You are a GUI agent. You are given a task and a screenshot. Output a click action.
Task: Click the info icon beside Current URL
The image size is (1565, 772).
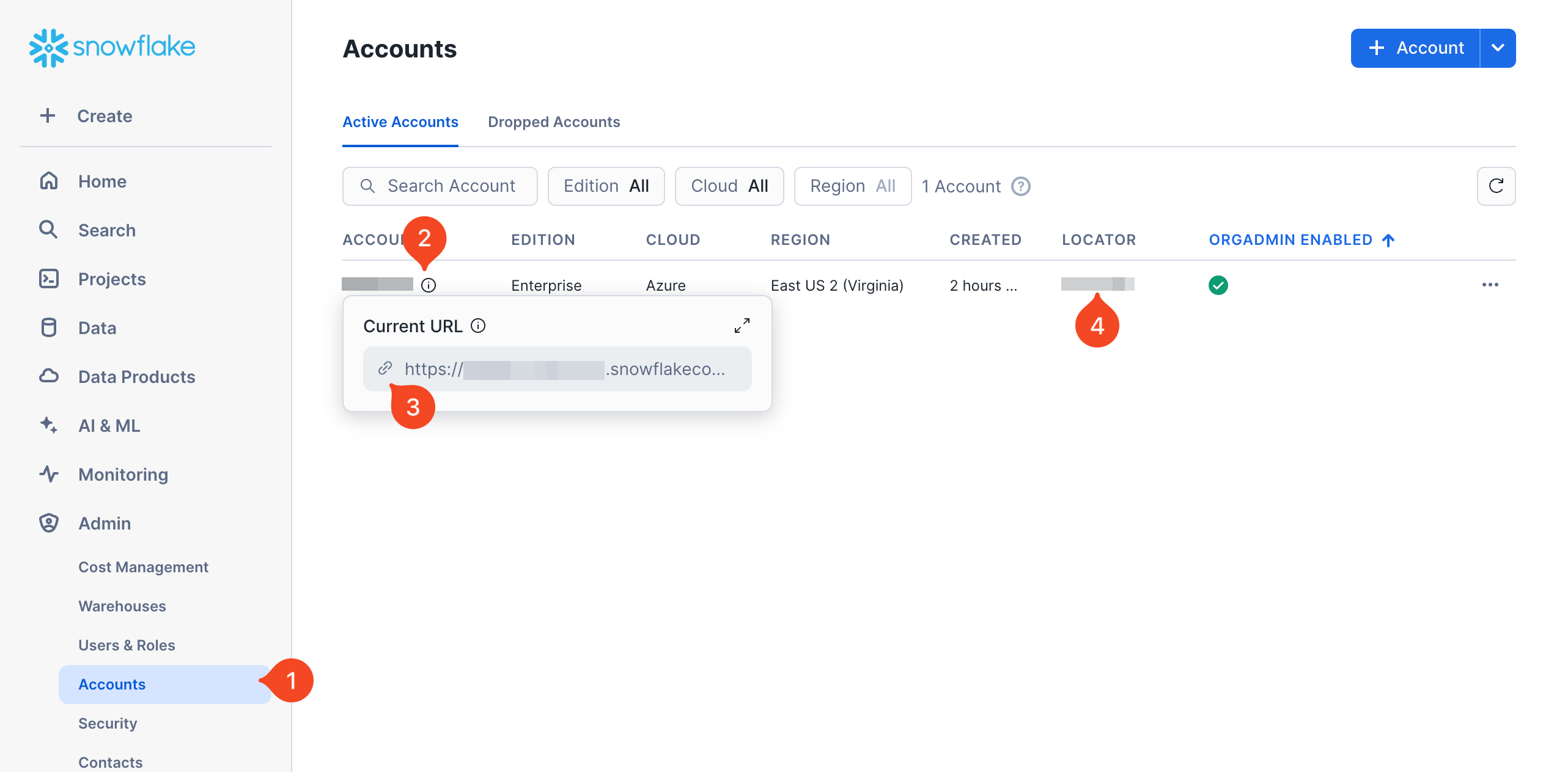[x=478, y=326]
